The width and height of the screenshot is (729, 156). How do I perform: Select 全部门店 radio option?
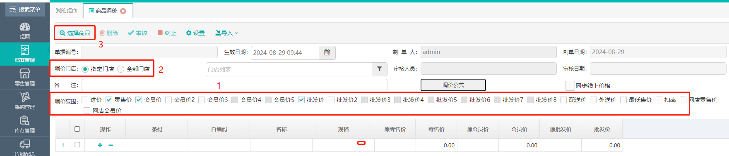[121, 69]
